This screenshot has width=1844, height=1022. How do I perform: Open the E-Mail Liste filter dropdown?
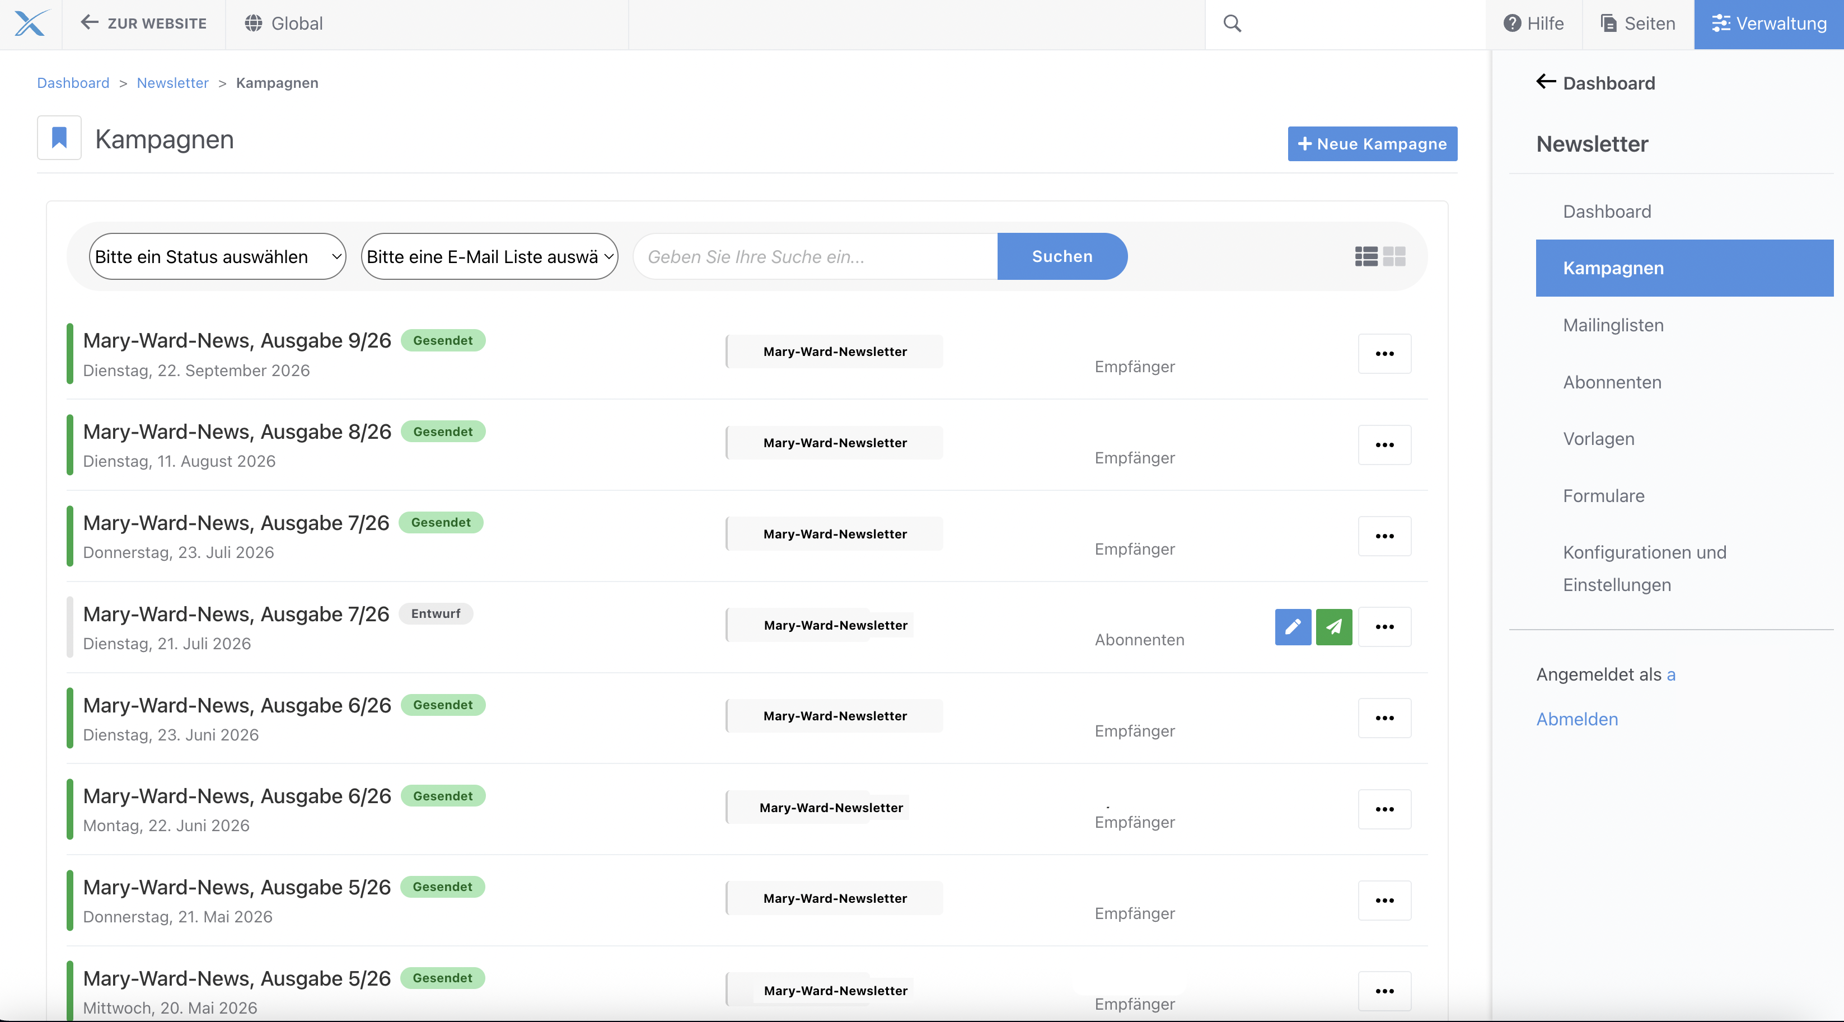490,256
